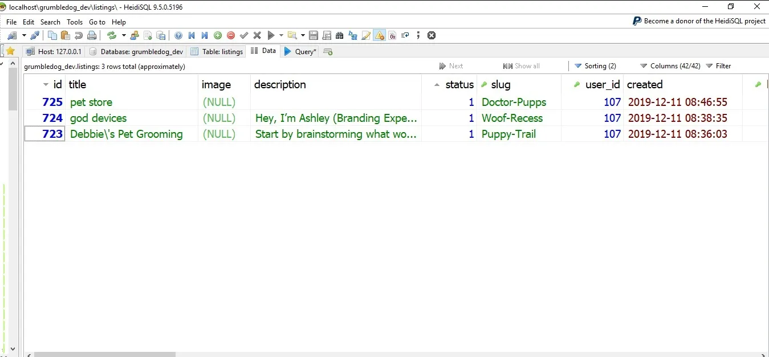
Task: Click the yellow star favorites icon
Action: (10, 51)
